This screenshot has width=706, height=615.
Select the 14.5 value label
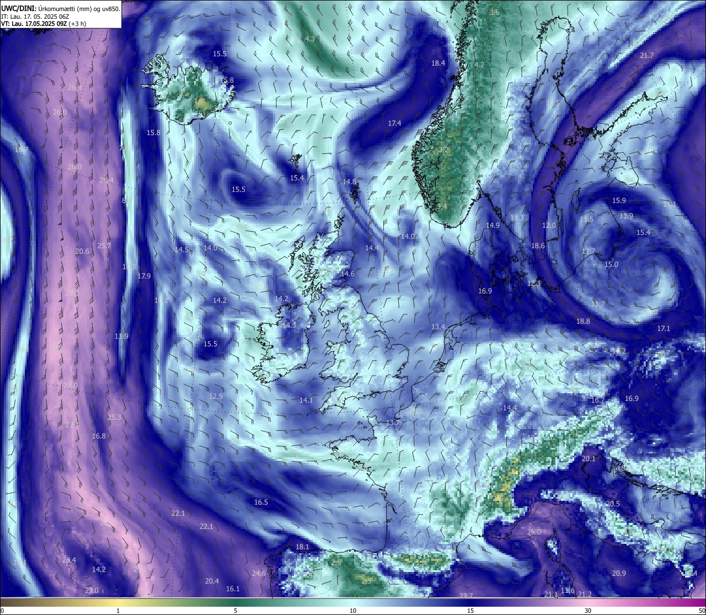click(181, 250)
